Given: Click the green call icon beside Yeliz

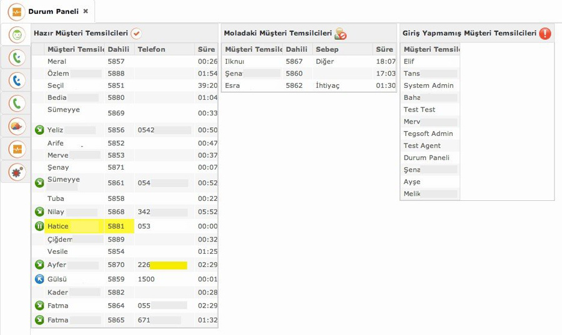Looking at the screenshot, I should (39, 130).
